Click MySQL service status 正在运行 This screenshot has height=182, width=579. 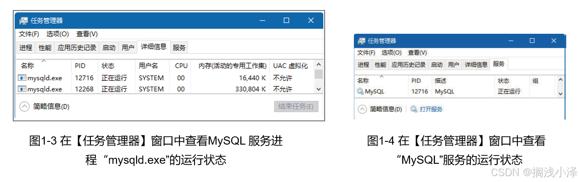pos(509,91)
